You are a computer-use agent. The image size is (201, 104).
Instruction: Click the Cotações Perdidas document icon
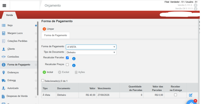(x=4, y=41)
